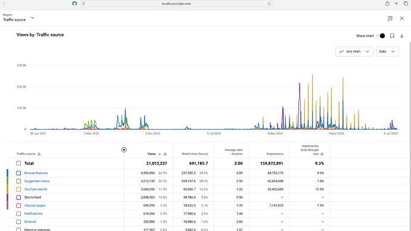Open the YouTube search link

36,189
